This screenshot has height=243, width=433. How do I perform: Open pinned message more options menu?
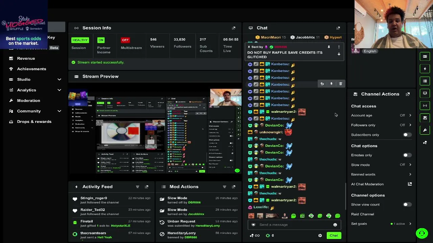click(x=339, y=47)
